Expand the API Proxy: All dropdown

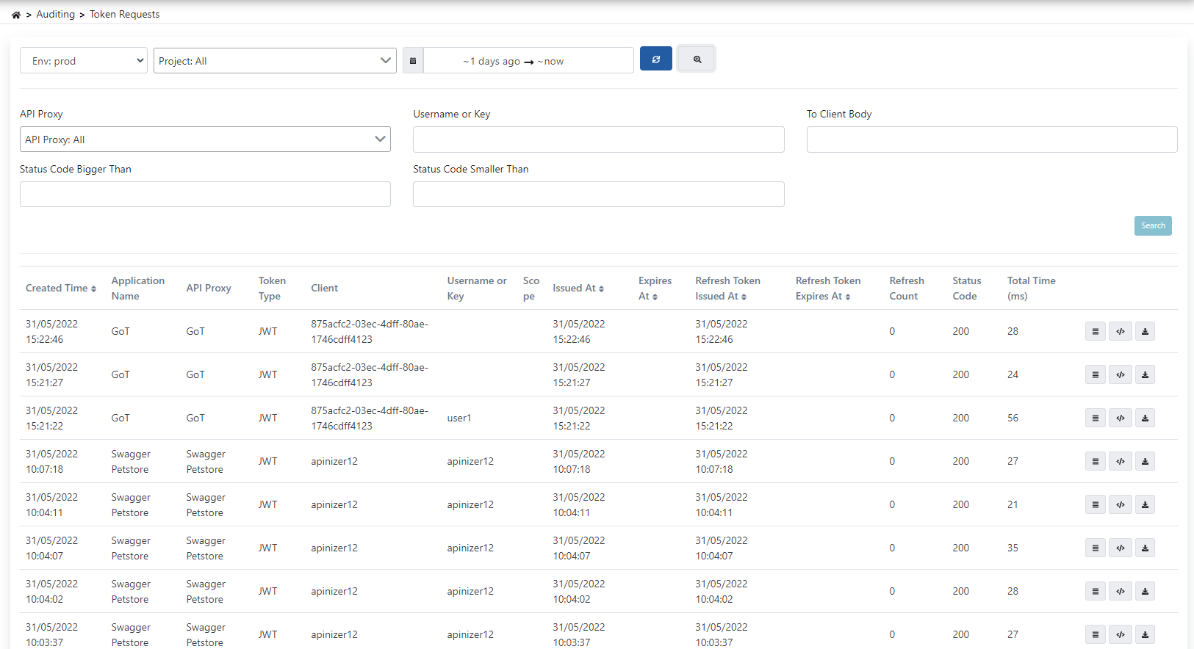(205, 139)
